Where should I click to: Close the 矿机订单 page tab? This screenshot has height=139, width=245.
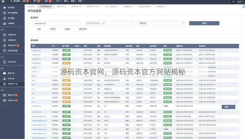coord(80,7)
